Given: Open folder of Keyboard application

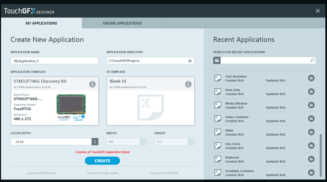Looking at the screenshot, I should pos(311,159).
